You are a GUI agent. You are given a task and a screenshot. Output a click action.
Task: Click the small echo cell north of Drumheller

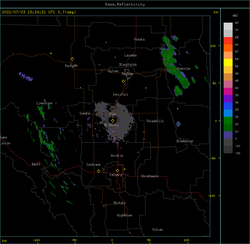(x=178, y=124)
